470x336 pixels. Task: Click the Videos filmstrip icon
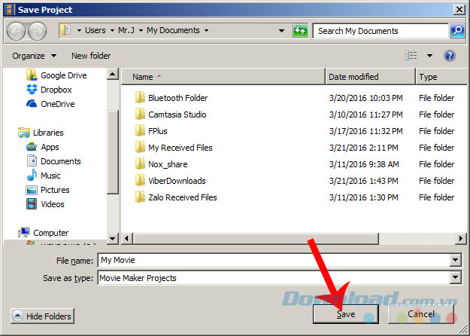(x=32, y=204)
